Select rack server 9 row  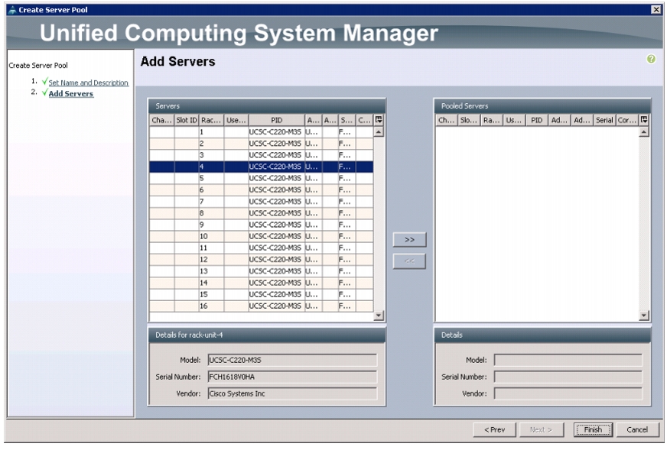click(x=261, y=225)
